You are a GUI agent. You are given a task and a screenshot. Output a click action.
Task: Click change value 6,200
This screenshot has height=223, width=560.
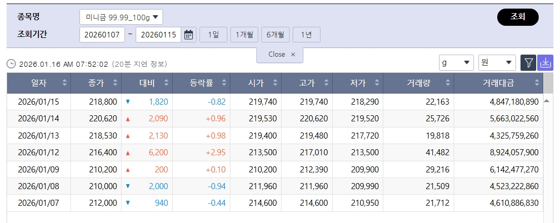click(158, 152)
